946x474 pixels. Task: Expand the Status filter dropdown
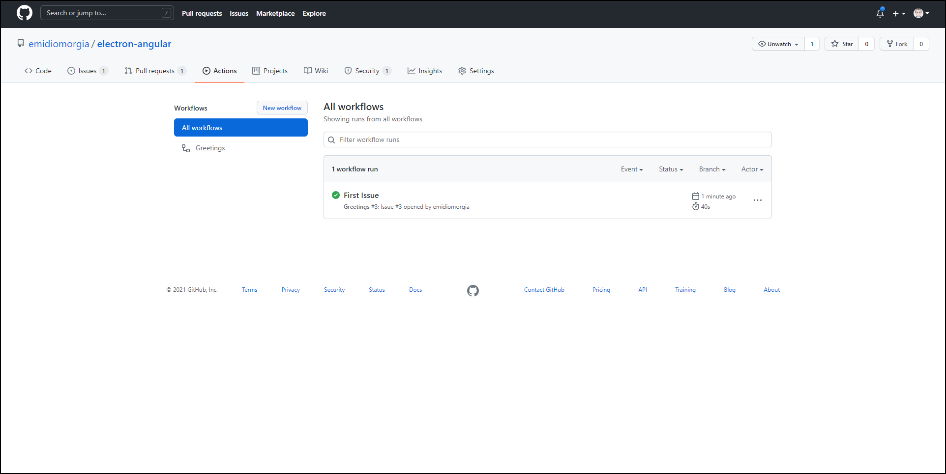[x=671, y=169]
